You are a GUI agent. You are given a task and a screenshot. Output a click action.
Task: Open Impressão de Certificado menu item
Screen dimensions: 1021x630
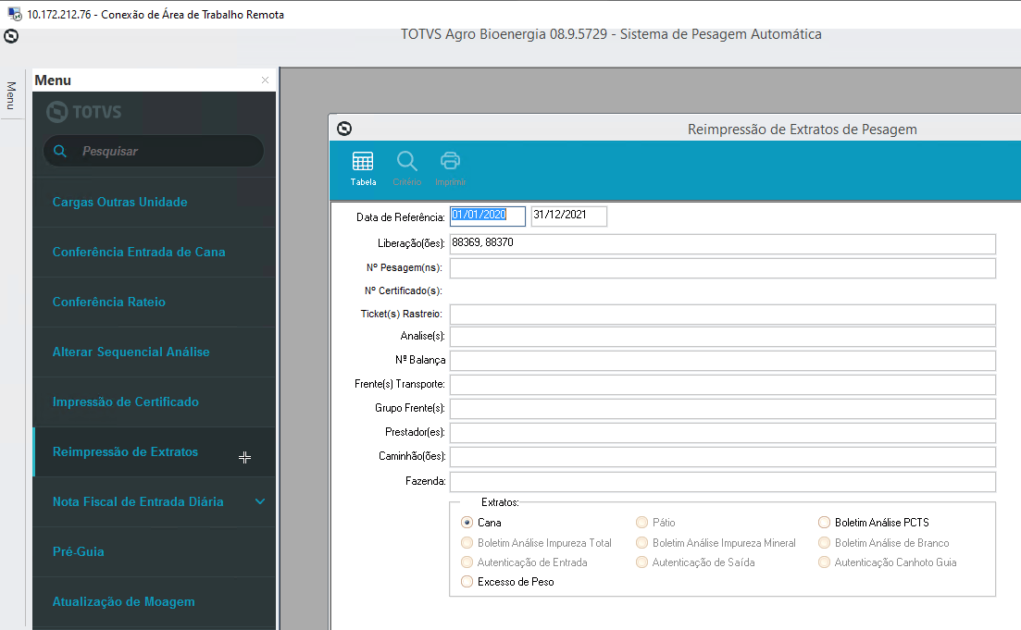pos(154,402)
